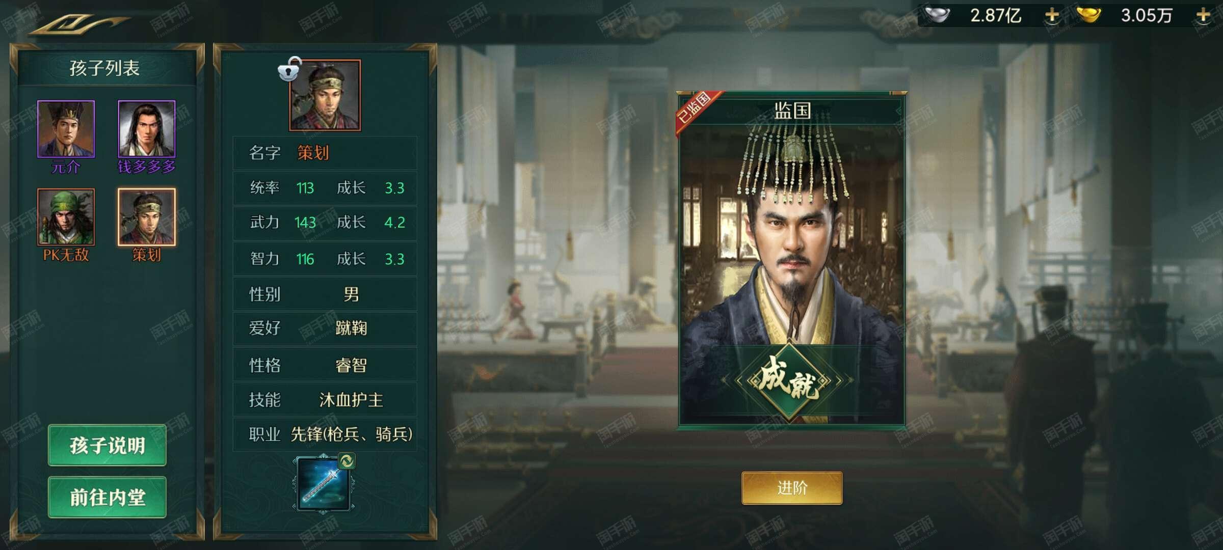The image size is (1223, 550).
Task: Add silver with the first plus icon
Action: point(1052,15)
